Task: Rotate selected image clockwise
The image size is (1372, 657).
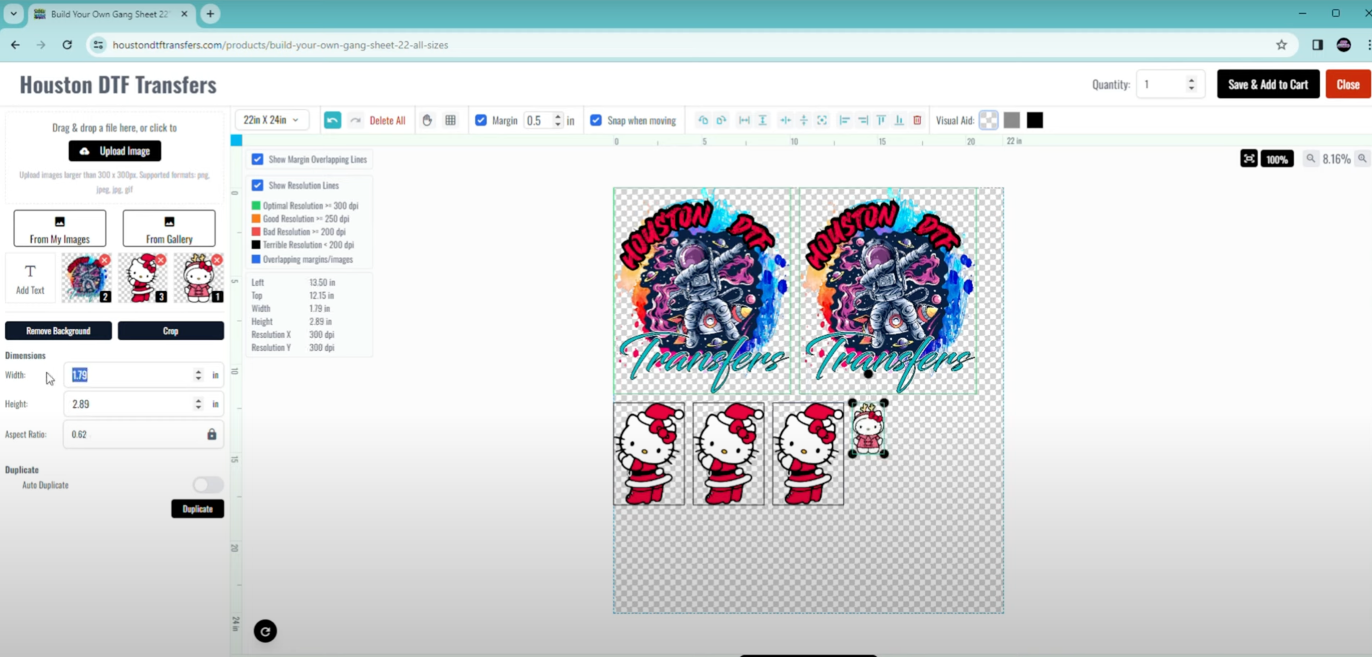Action: tap(721, 120)
